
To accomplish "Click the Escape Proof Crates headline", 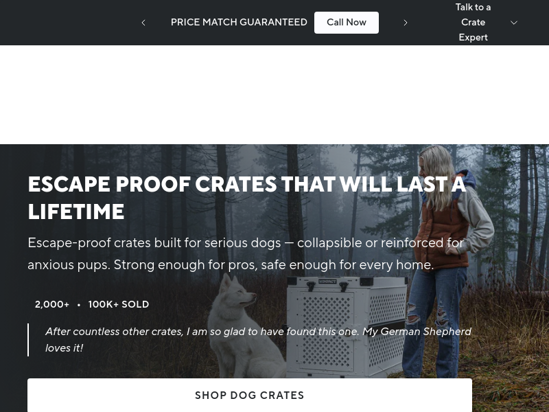I will [x=247, y=198].
